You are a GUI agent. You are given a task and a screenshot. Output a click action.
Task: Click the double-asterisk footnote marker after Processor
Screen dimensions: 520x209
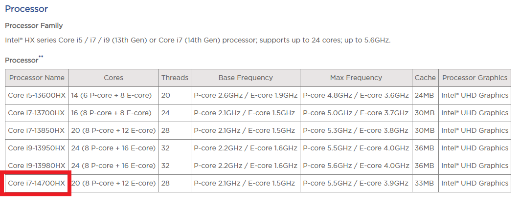point(41,57)
